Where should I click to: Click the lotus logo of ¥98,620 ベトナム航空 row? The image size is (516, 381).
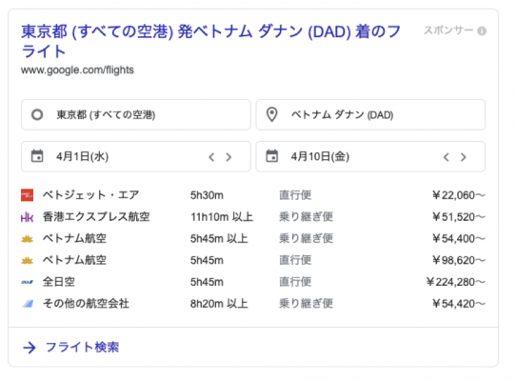pos(27,260)
